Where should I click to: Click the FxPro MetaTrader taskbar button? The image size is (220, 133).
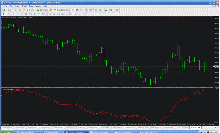(76, 132)
